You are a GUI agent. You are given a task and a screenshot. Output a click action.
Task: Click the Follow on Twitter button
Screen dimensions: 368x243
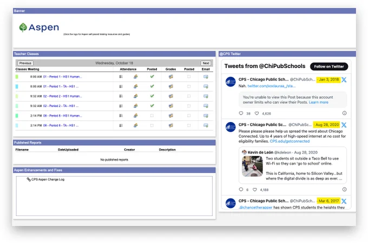(329, 66)
